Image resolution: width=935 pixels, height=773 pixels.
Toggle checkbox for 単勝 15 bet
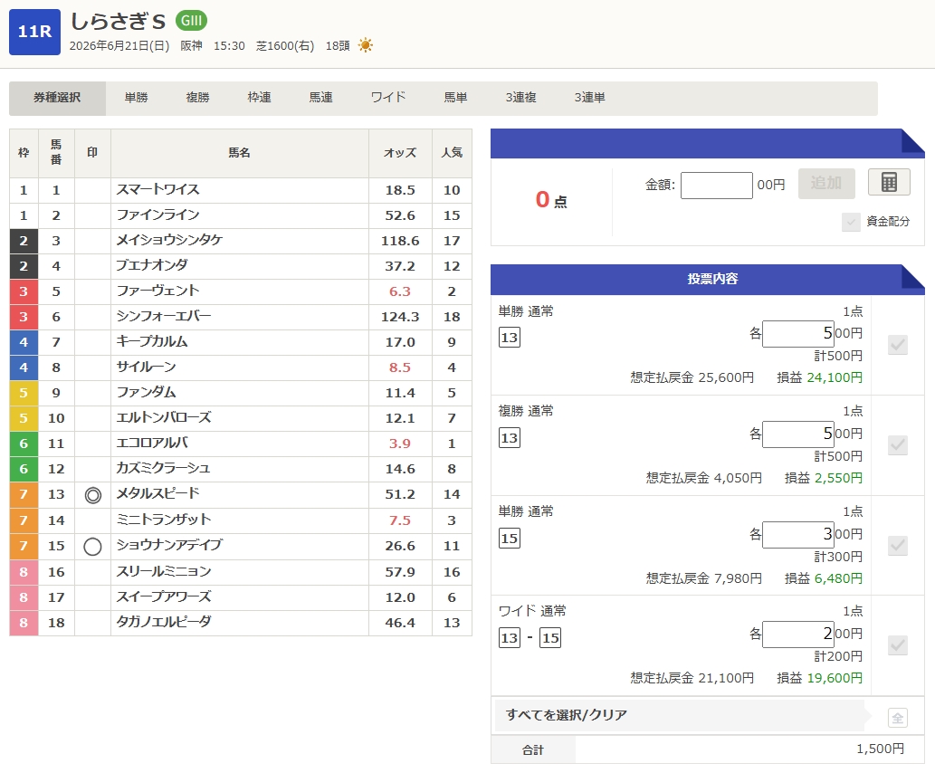(897, 545)
